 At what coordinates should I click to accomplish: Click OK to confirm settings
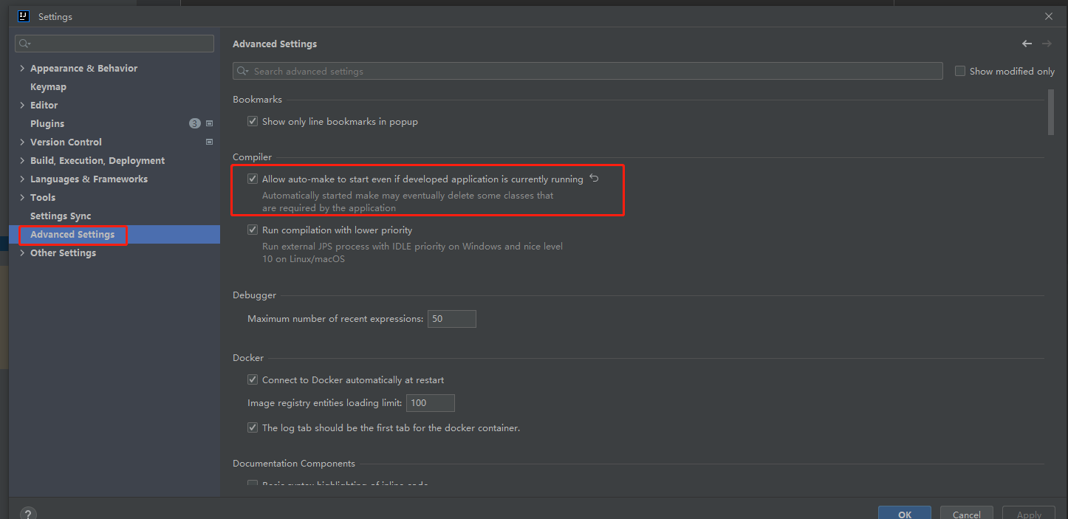pos(904,512)
